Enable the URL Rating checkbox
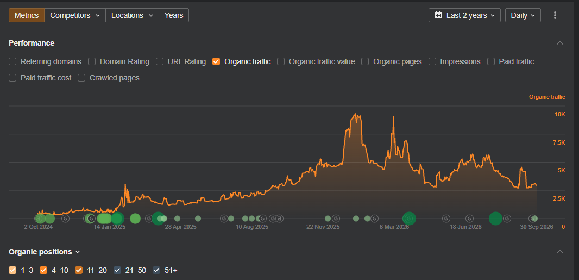The image size is (579, 280). [x=160, y=61]
